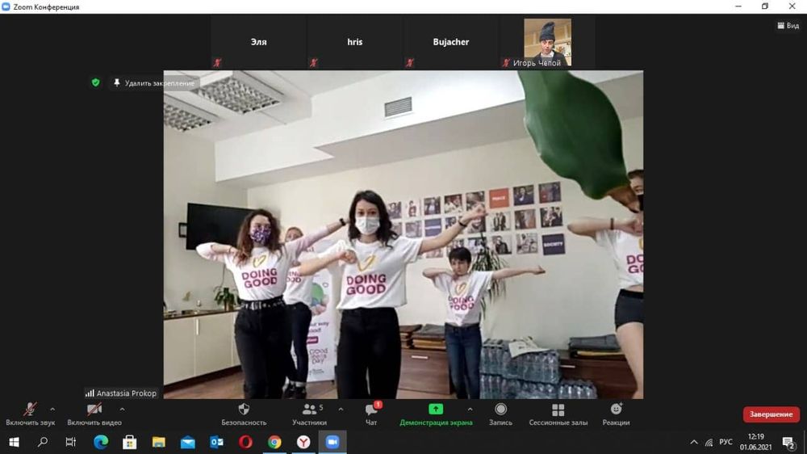This screenshot has height=454, width=807.
Task: Open notification center with 2 alerts
Action: tap(788, 442)
